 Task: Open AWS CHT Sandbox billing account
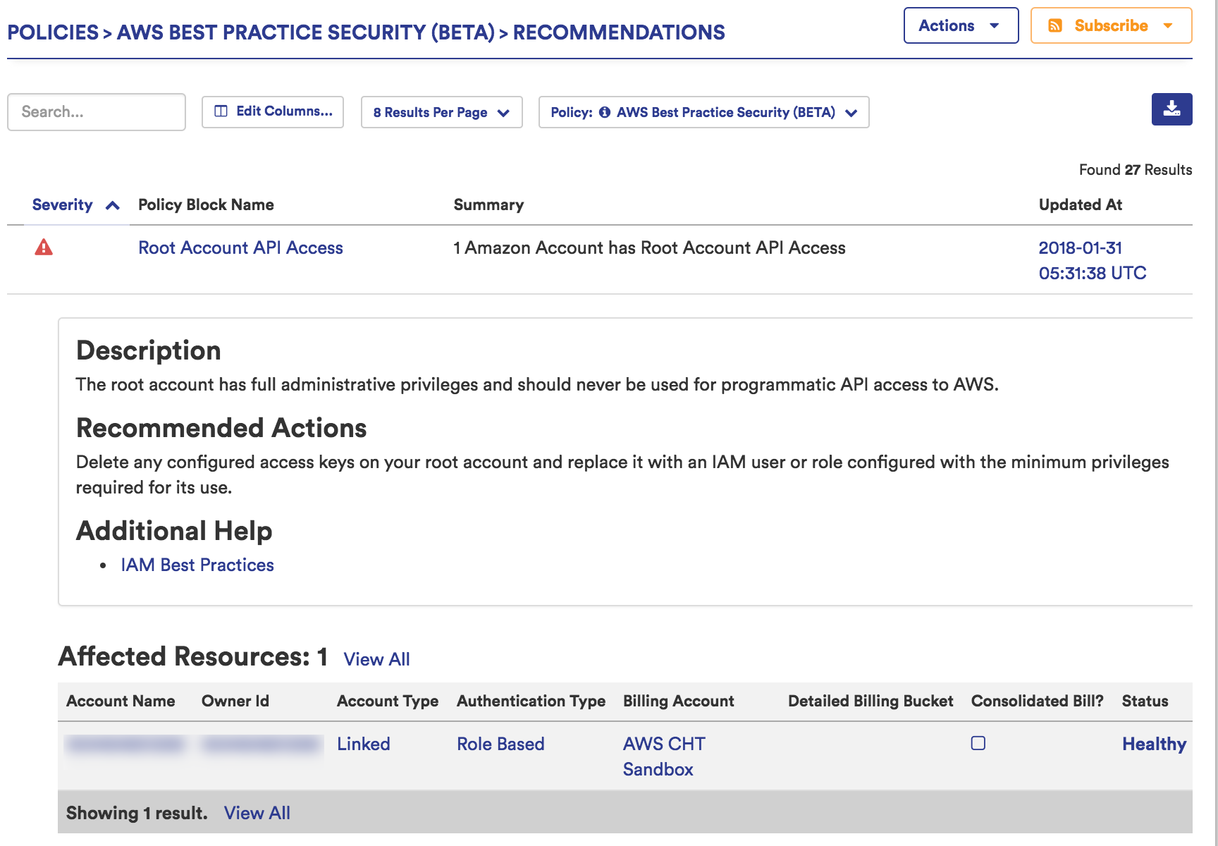click(x=664, y=756)
